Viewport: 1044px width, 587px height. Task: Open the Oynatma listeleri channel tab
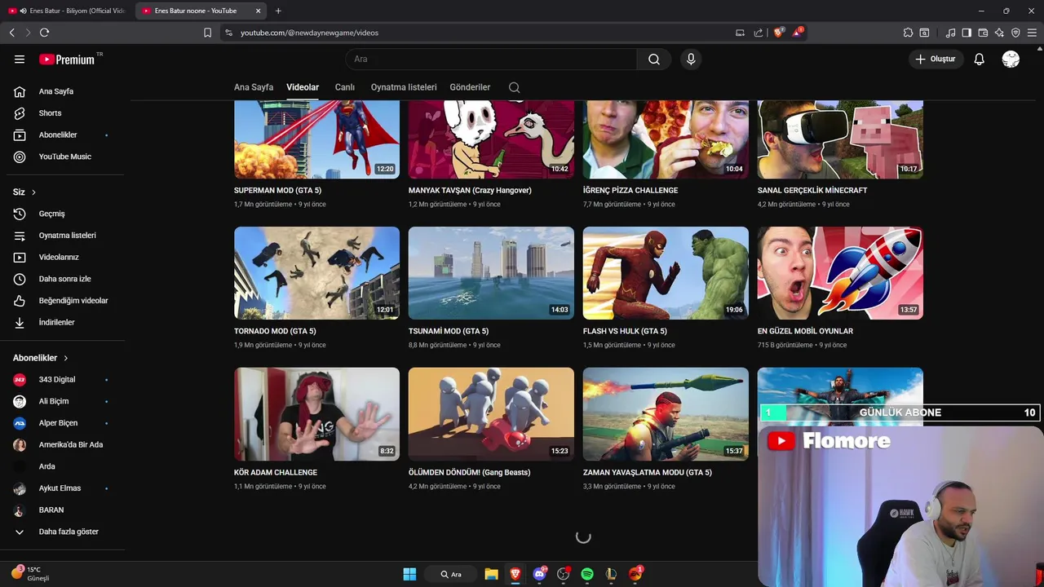pos(404,87)
